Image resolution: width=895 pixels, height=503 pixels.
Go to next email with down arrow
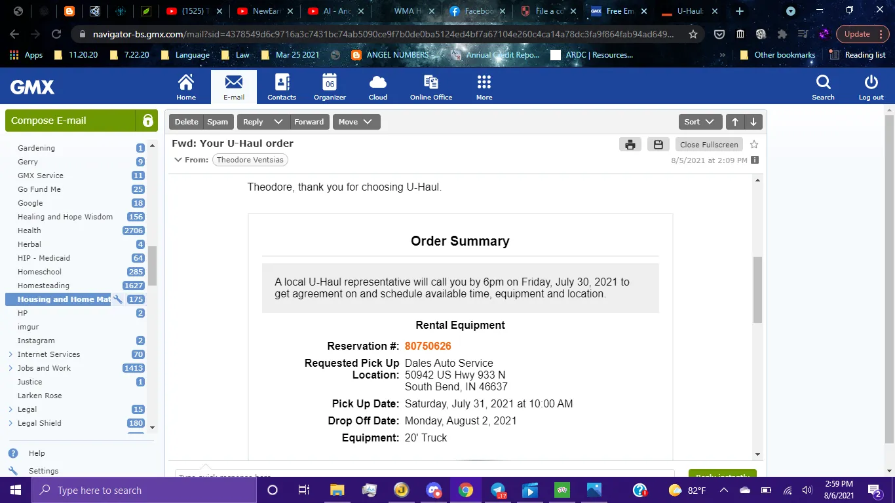tap(753, 122)
